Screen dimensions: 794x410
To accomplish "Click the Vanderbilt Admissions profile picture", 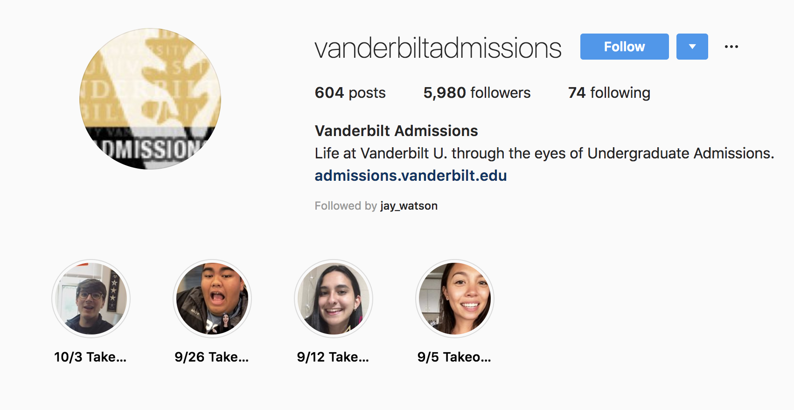I will 150,99.
